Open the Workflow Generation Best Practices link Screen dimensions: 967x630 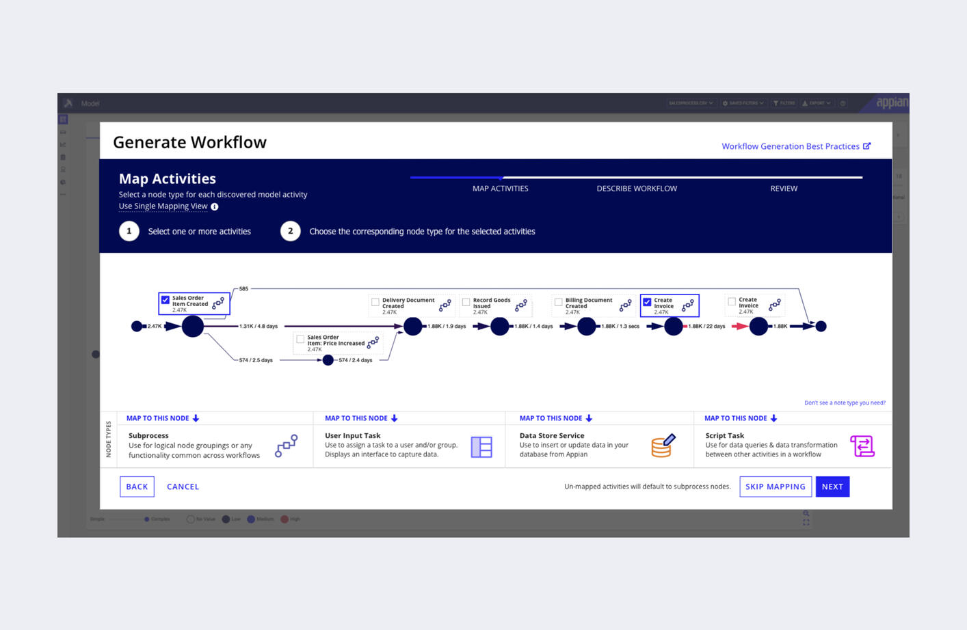pos(791,146)
